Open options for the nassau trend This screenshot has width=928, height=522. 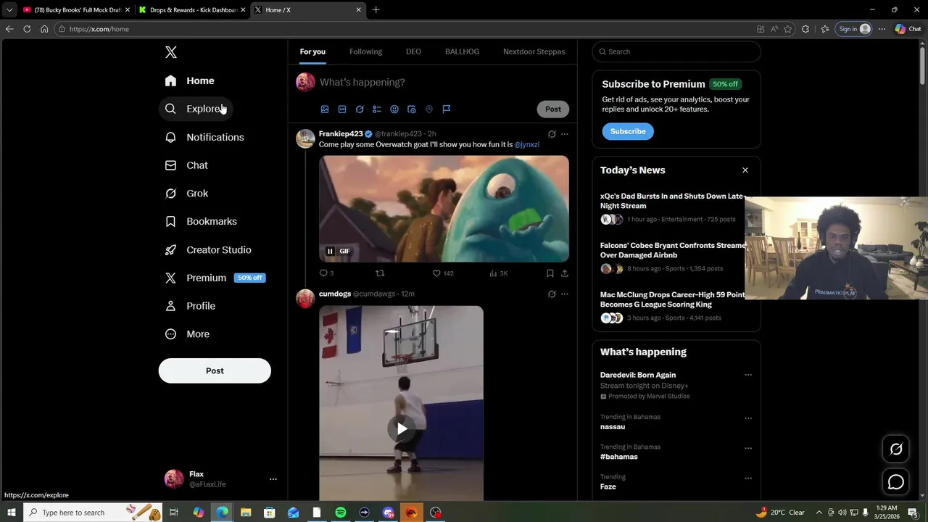pyautogui.click(x=748, y=418)
